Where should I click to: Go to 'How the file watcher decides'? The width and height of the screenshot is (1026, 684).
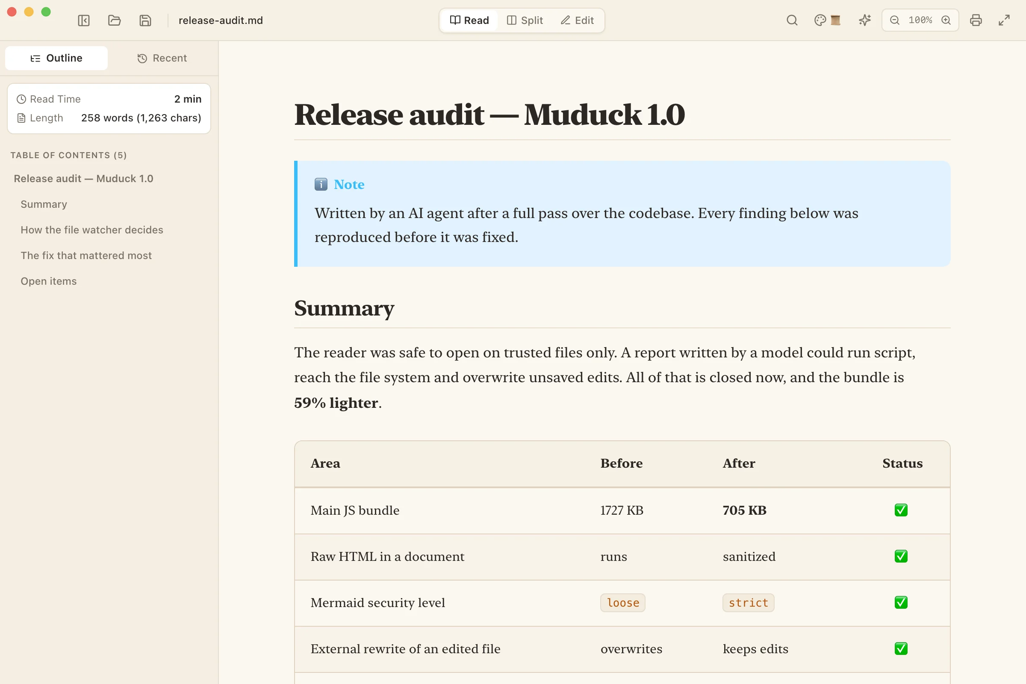click(x=91, y=230)
